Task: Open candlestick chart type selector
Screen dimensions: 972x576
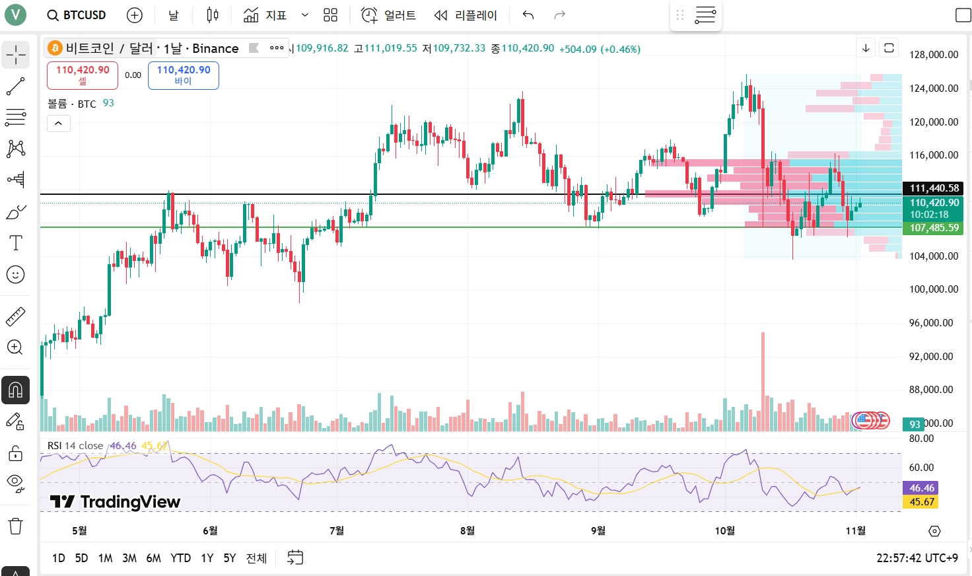Action: tap(213, 15)
